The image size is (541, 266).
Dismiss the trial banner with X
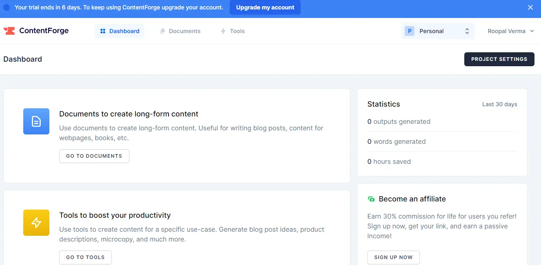pyautogui.click(x=530, y=7)
